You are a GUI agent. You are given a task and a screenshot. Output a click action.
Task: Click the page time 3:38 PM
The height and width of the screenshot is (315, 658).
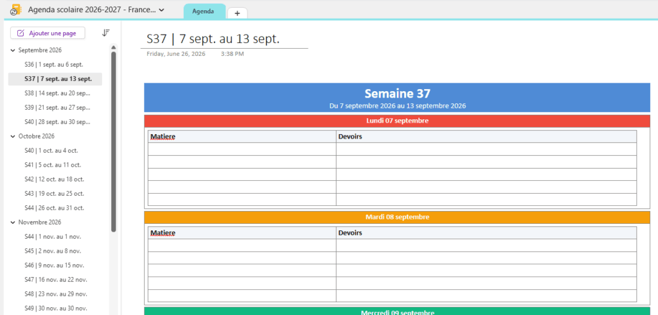click(x=232, y=54)
